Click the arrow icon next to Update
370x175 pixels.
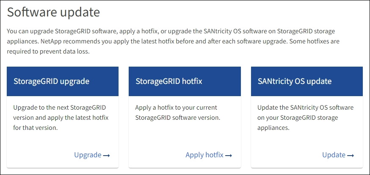click(x=351, y=156)
